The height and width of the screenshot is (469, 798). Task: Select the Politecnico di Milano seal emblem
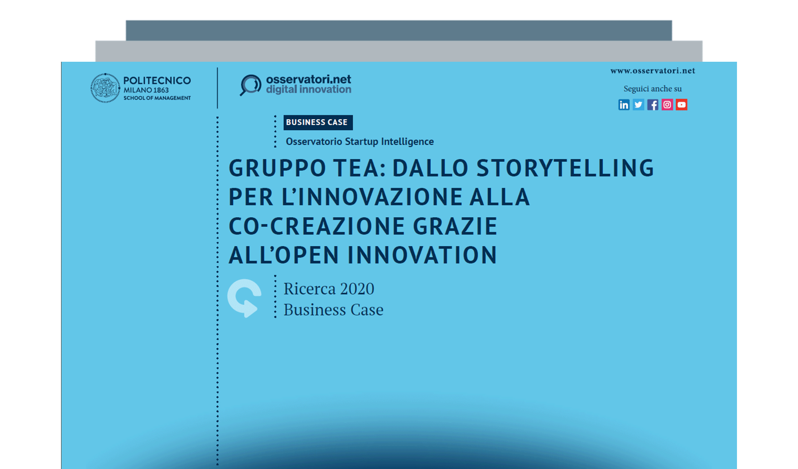click(104, 88)
